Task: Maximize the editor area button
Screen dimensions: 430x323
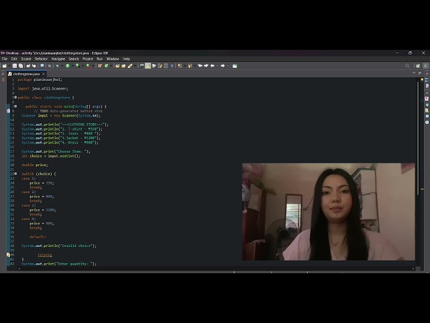Action: [x=419, y=73]
